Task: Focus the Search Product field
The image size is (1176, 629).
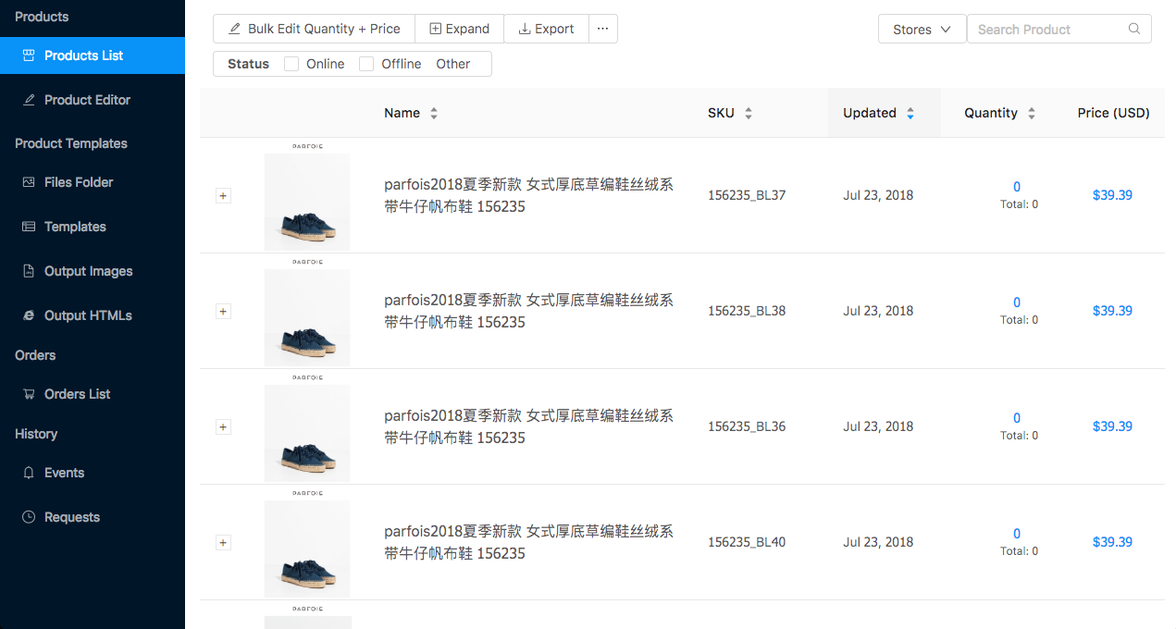Action: point(1058,30)
